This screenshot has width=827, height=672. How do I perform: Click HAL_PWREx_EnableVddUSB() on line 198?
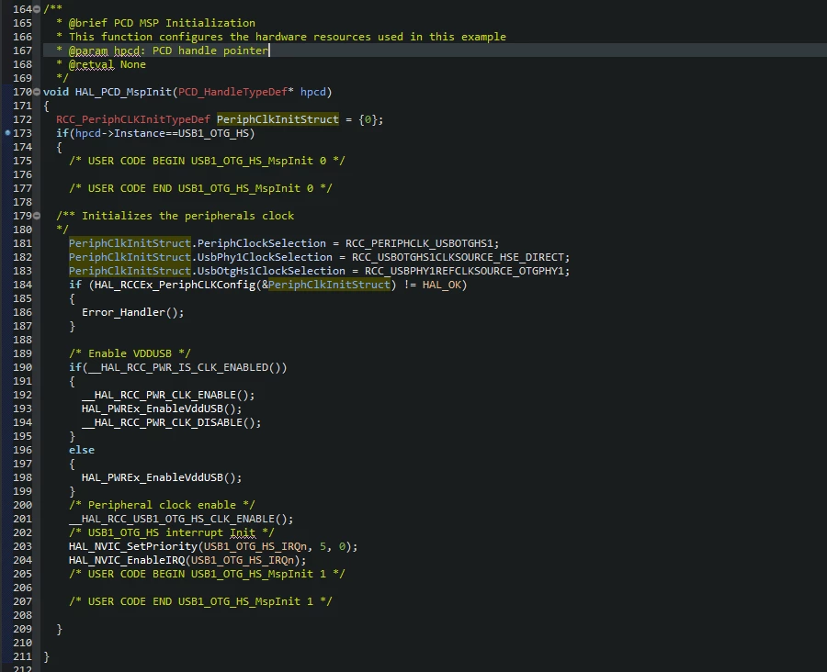coord(162,477)
